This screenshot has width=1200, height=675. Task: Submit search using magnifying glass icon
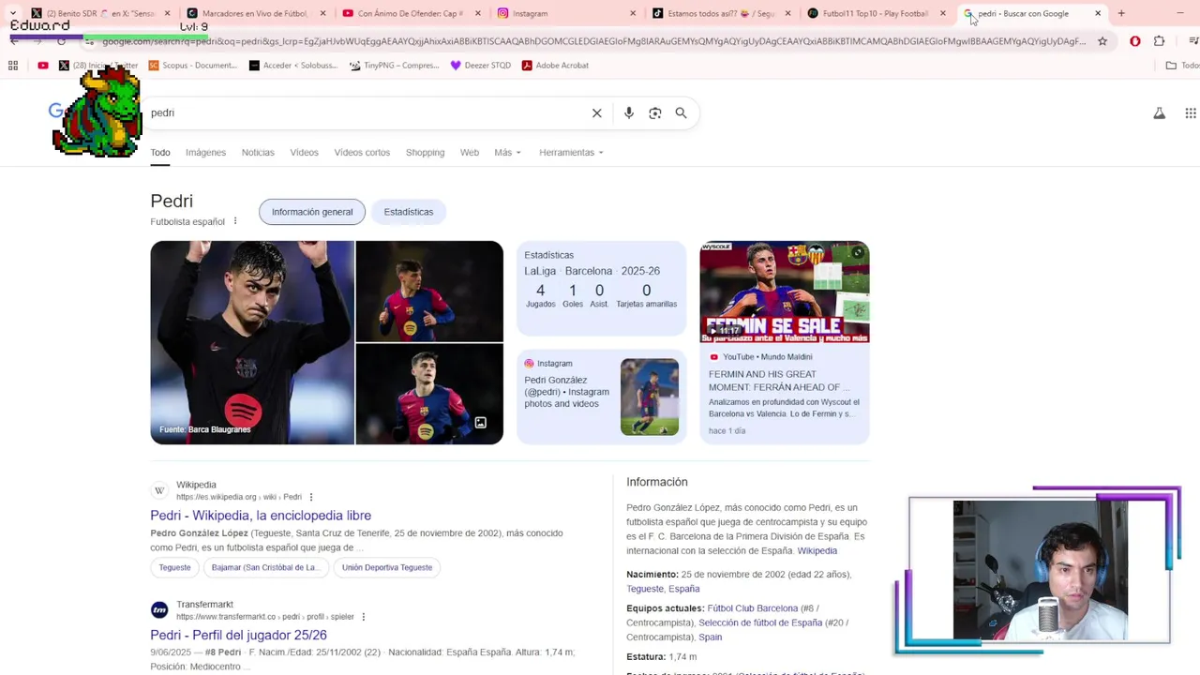(x=681, y=112)
